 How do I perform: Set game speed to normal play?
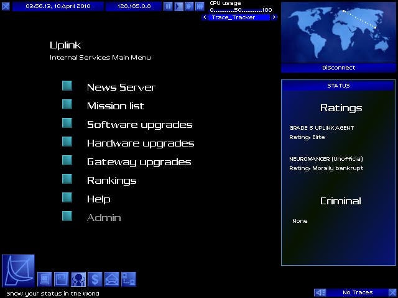click(178, 6)
